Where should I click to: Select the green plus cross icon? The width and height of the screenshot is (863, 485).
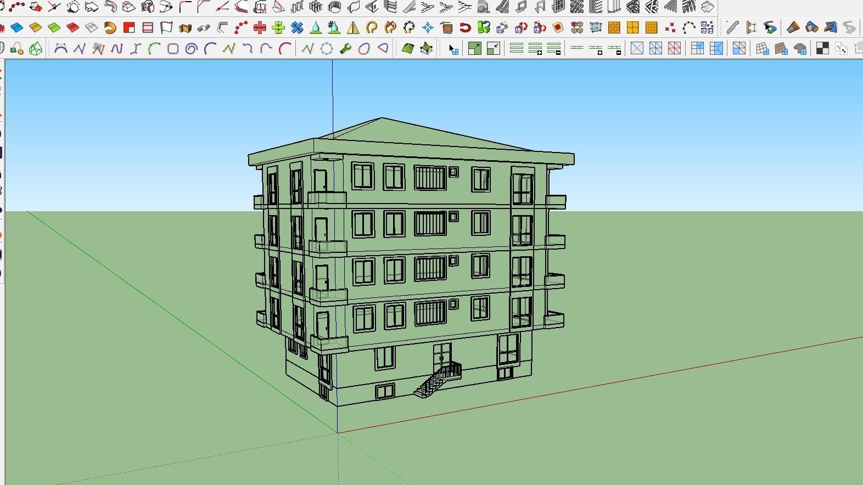(x=278, y=27)
